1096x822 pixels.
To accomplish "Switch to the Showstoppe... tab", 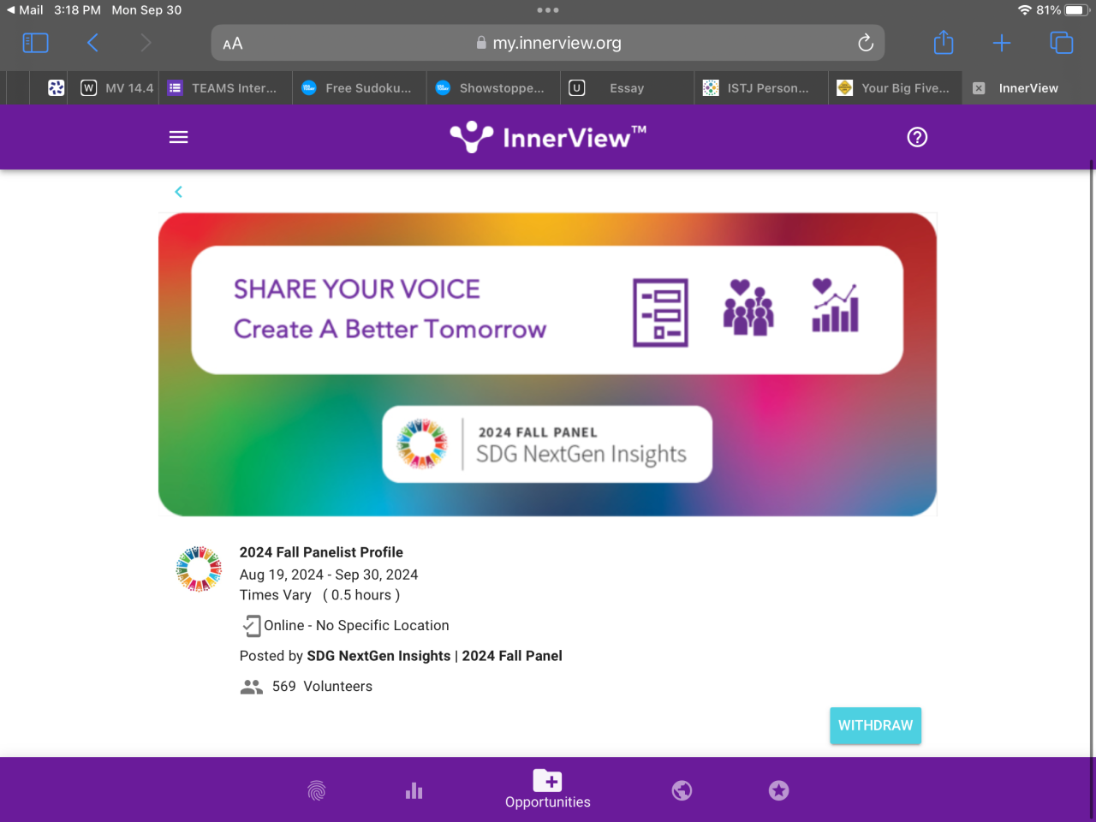I will (x=493, y=88).
